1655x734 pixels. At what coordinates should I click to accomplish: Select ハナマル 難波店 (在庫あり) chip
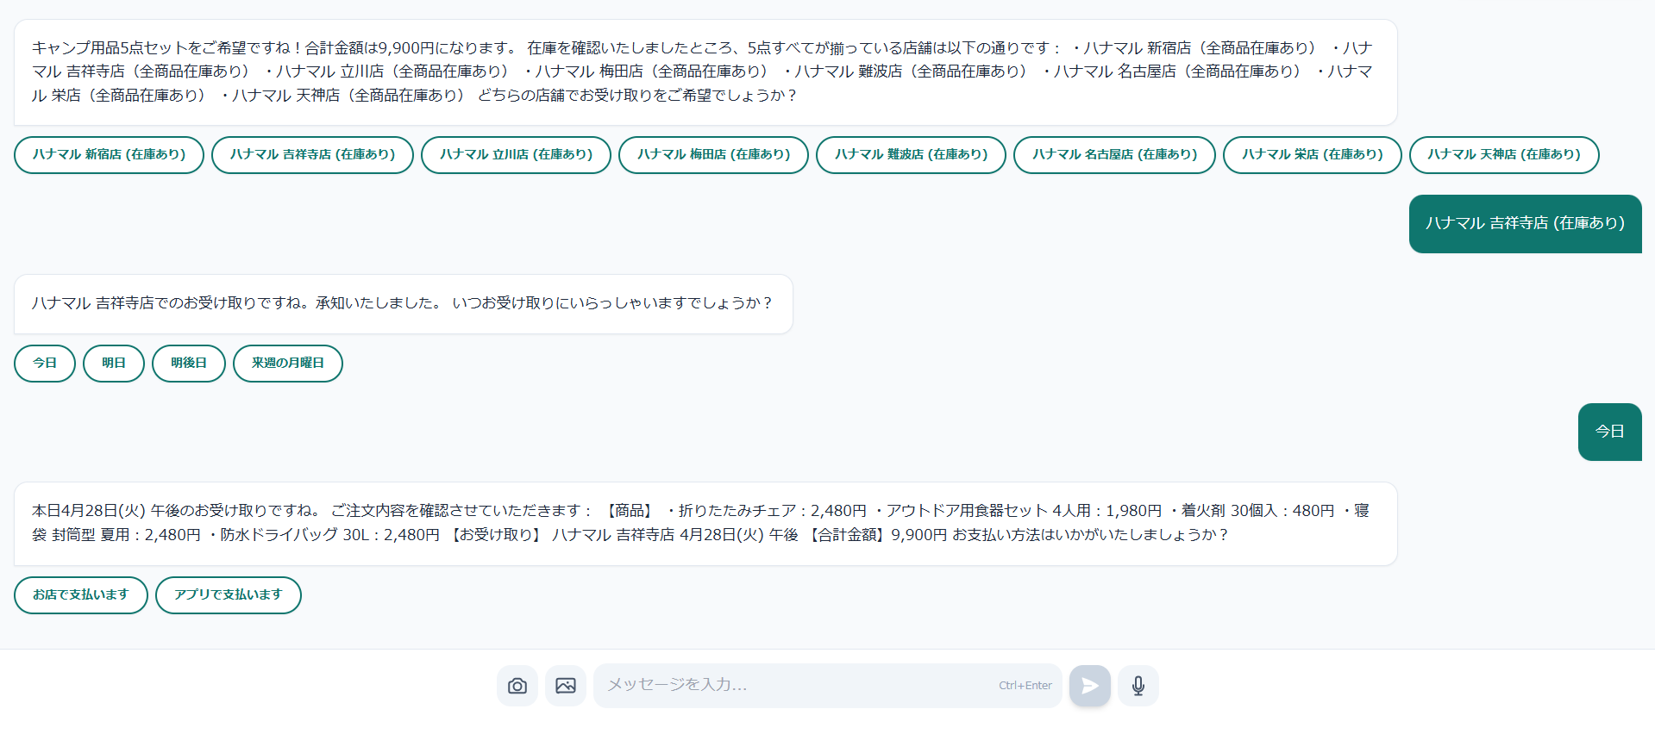(911, 155)
